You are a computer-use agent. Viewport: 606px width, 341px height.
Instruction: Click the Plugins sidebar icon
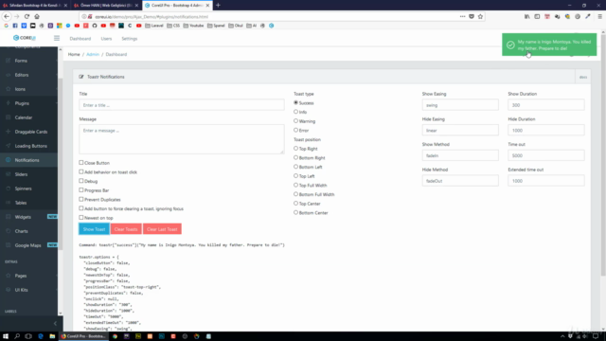(x=9, y=103)
